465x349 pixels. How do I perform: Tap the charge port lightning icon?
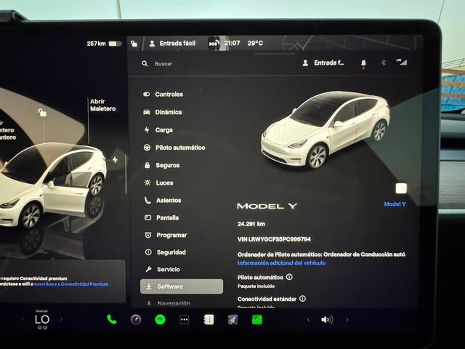[115, 160]
